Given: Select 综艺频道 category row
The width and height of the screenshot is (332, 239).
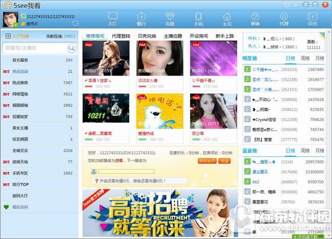Looking at the screenshot, I should [40, 139].
